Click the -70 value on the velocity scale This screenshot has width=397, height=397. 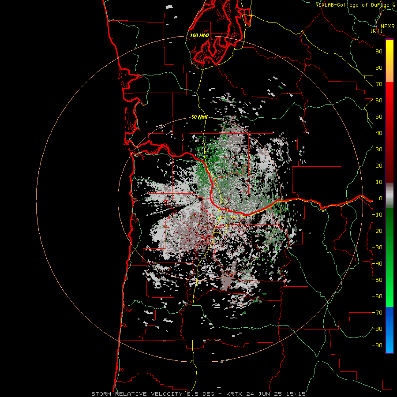377,313
